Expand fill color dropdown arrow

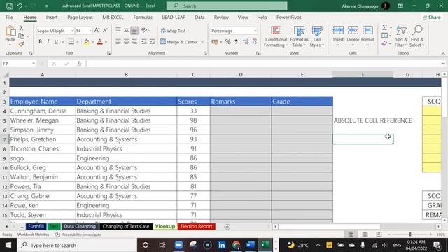point(92,42)
